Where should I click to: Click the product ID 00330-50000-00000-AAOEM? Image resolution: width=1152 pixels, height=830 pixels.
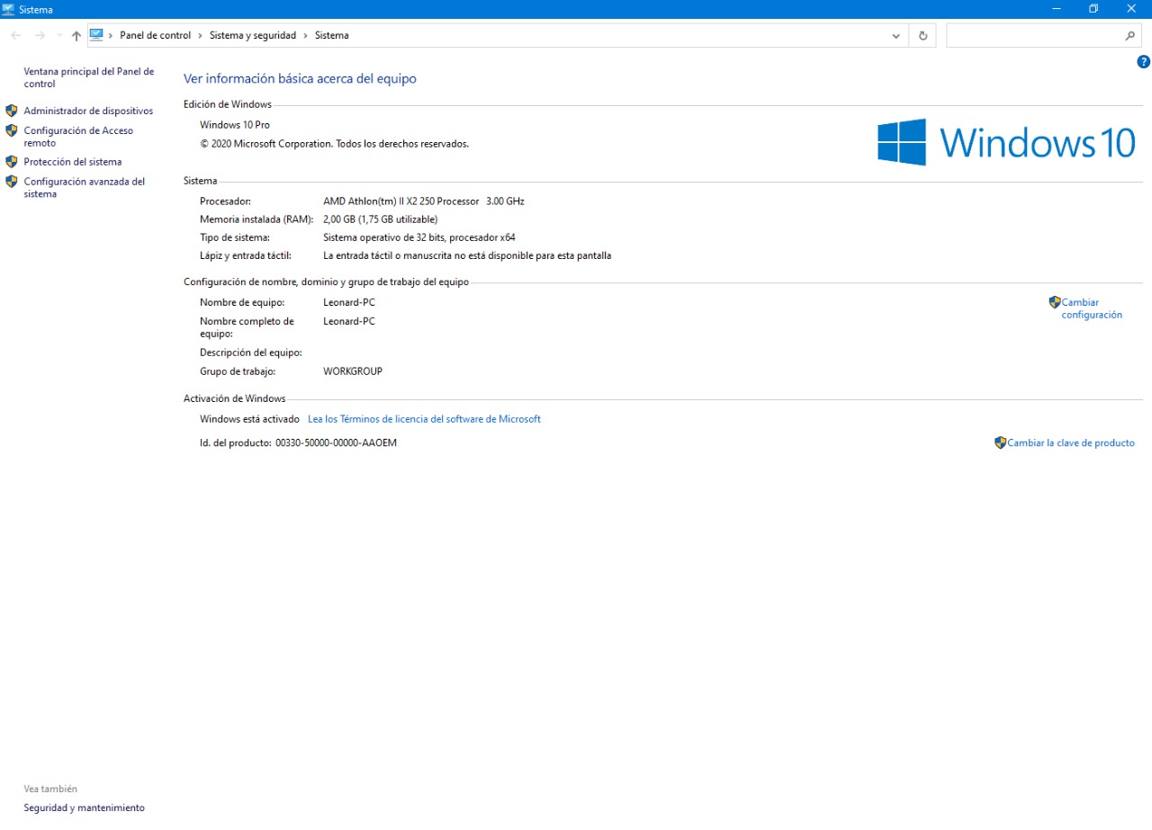(336, 443)
